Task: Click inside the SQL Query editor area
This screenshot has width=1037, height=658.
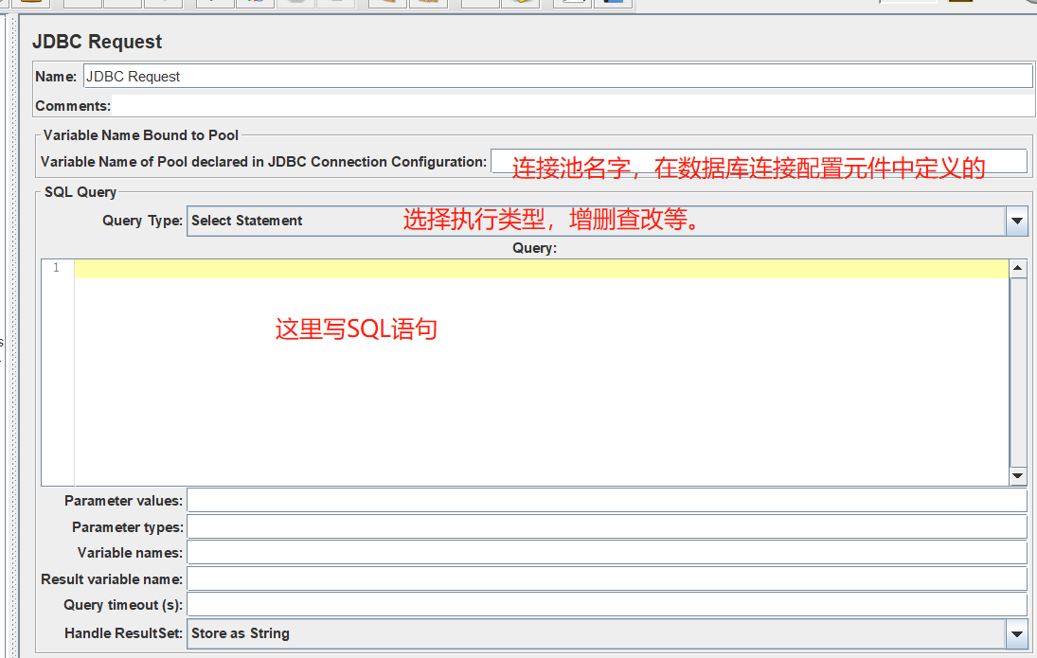Action: 542,372
